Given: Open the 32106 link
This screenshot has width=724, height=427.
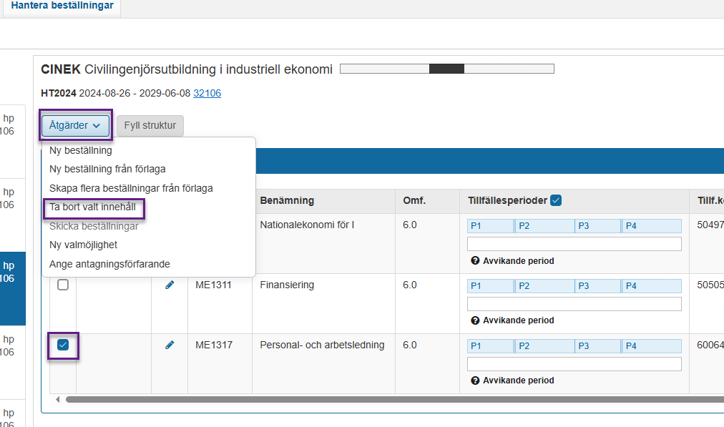Looking at the screenshot, I should point(207,93).
